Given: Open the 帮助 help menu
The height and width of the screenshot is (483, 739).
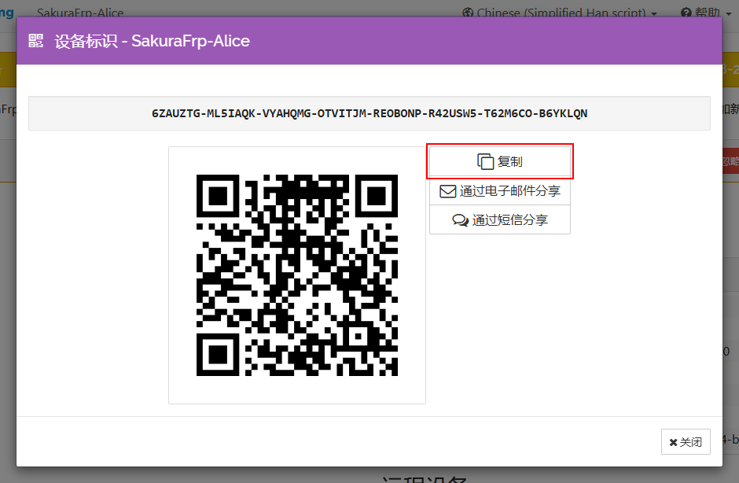Looking at the screenshot, I should [705, 13].
